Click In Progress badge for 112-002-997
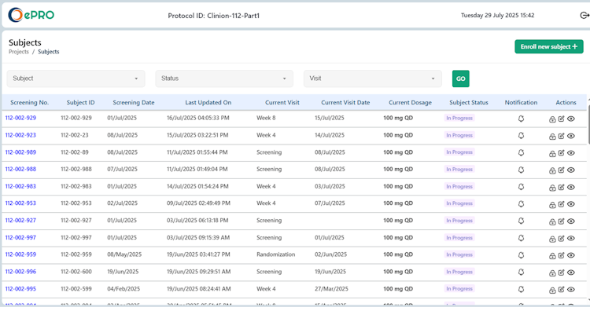 coord(459,238)
